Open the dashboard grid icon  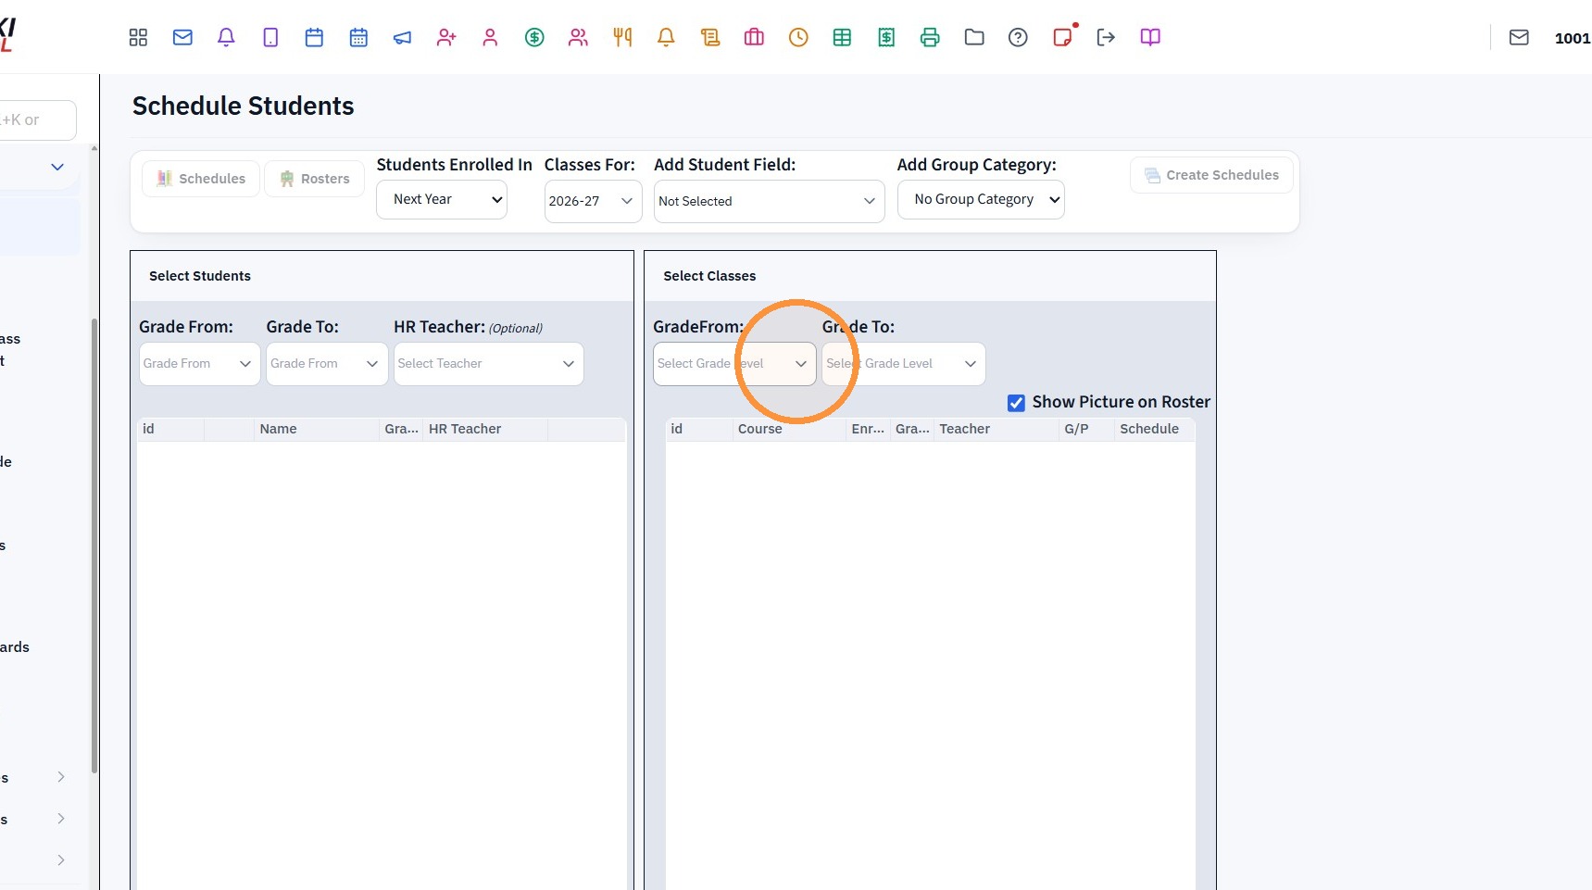pos(138,37)
